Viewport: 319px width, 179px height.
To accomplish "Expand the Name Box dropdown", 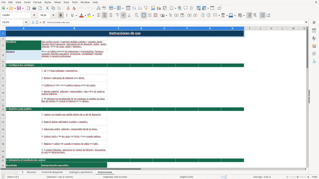I will click(x=26, y=22).
